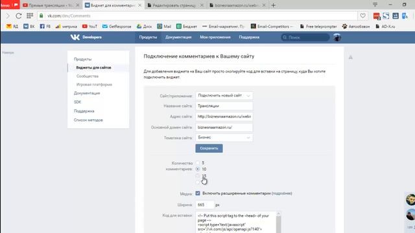Image resolution: width=415 pixels, height=233 pixels.
Task: Open Виджеты для сайтов in the sidebar
Action: tap(93, 67)
